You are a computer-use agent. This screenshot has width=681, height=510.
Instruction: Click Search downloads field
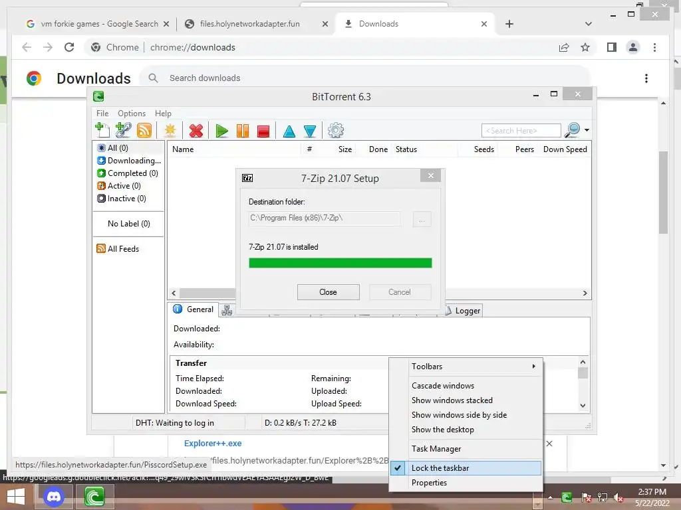tap(365, 78)
